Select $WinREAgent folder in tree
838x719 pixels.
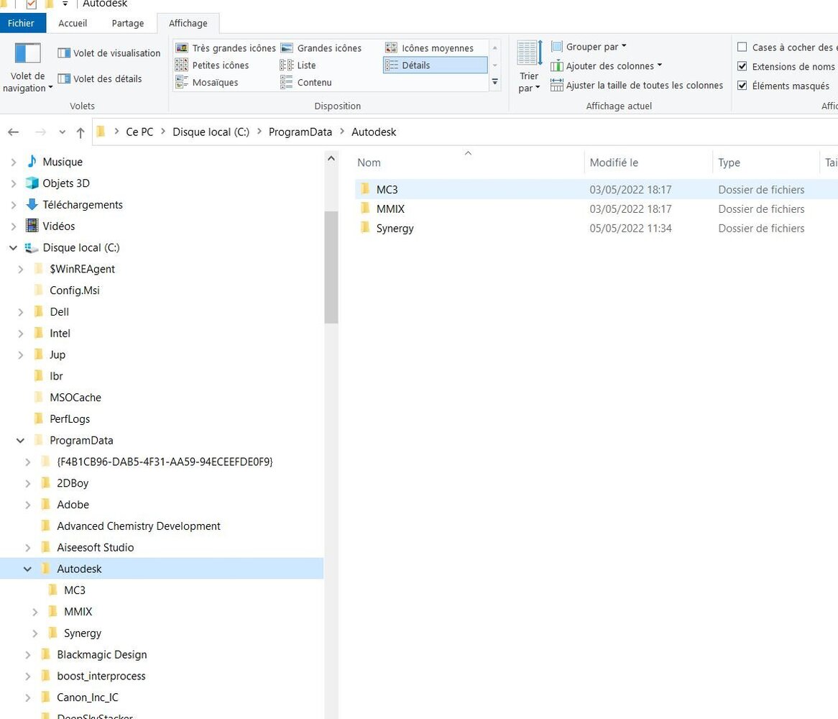tap(83, 269)
